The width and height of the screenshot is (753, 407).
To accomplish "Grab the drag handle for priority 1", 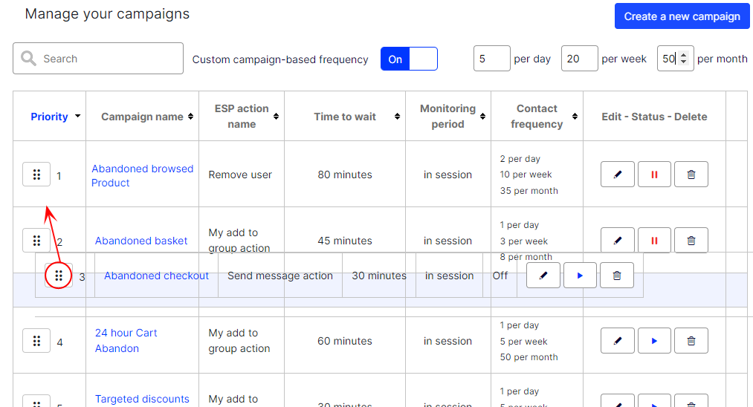I will 36,175.
